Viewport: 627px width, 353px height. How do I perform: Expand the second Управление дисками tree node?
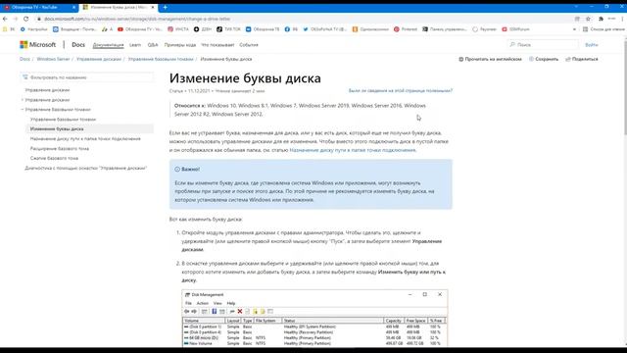(x=23, y=100)
